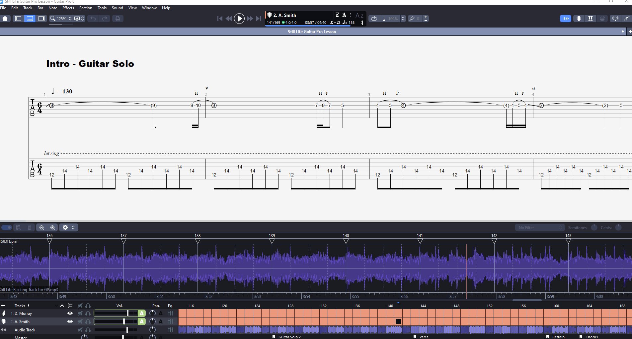Click the transpose plus/minus button

tap(426, 19)
